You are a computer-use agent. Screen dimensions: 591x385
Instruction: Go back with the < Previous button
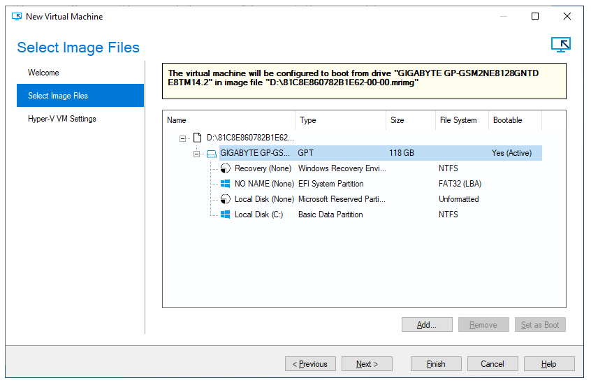310,364
